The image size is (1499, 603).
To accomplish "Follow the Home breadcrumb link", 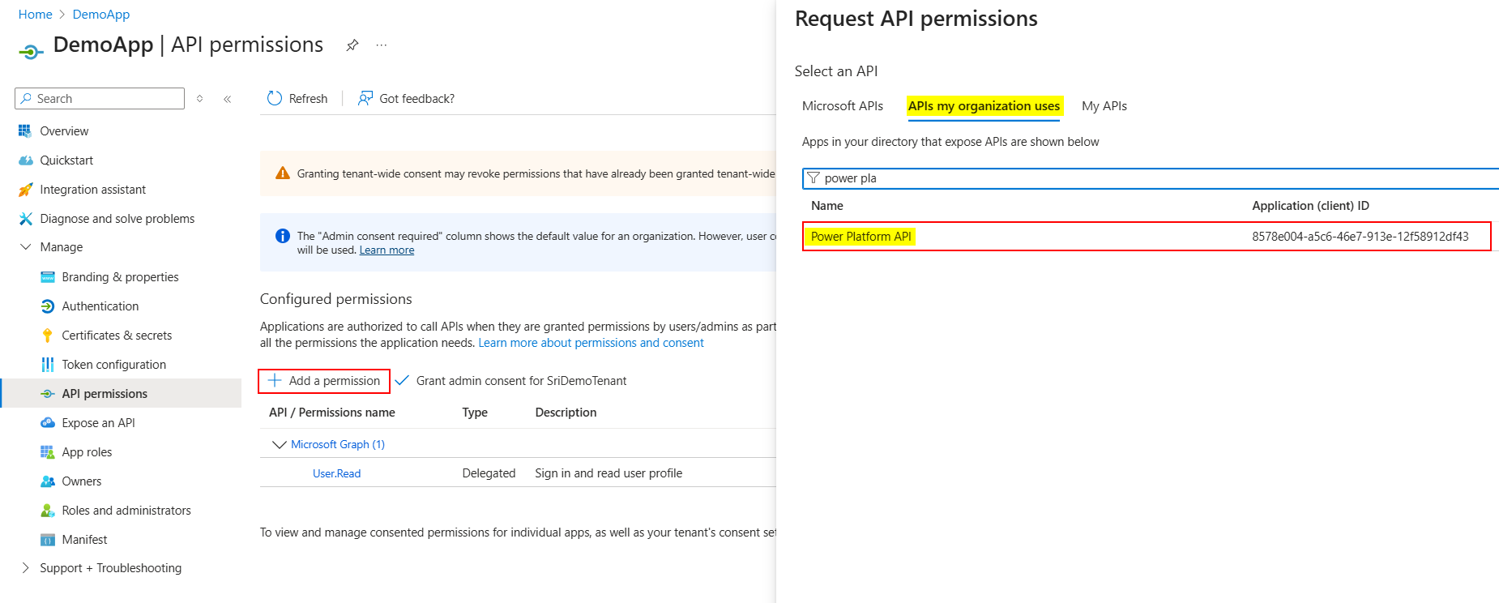I will [x=35, y=15].
